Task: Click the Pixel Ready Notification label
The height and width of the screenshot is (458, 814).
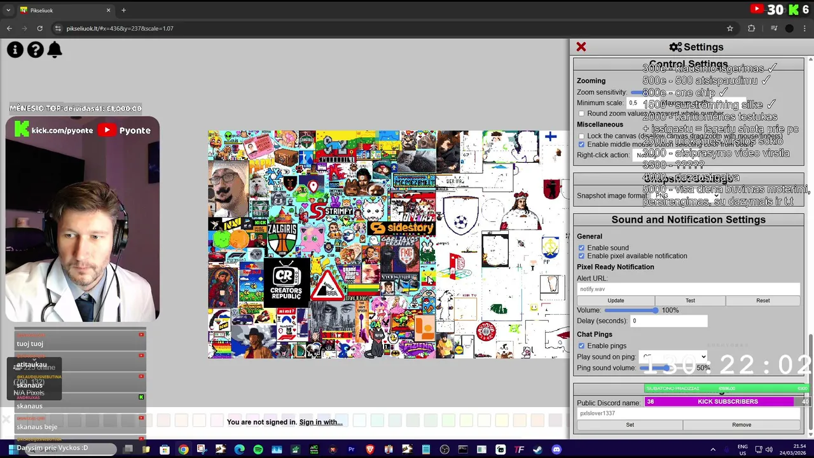Action: (615, 267)
